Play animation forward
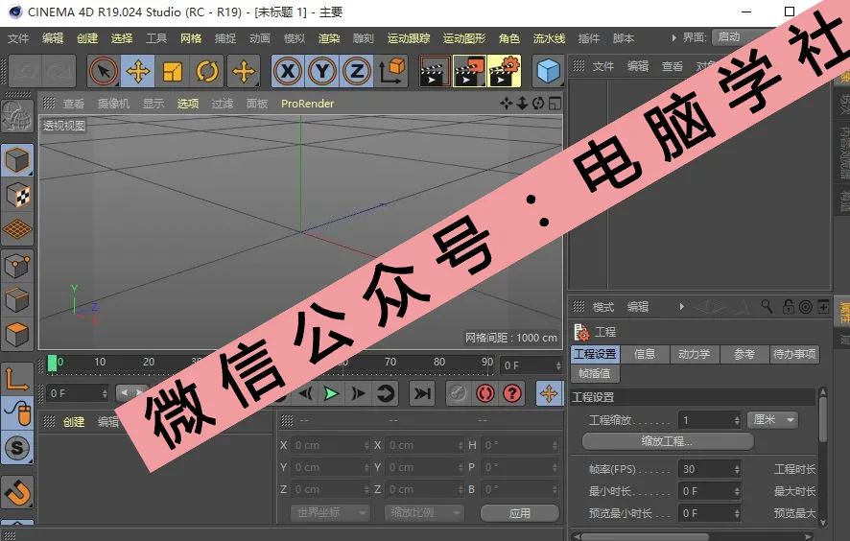Viewport: 850px width, 541px height. click(330, 393)
